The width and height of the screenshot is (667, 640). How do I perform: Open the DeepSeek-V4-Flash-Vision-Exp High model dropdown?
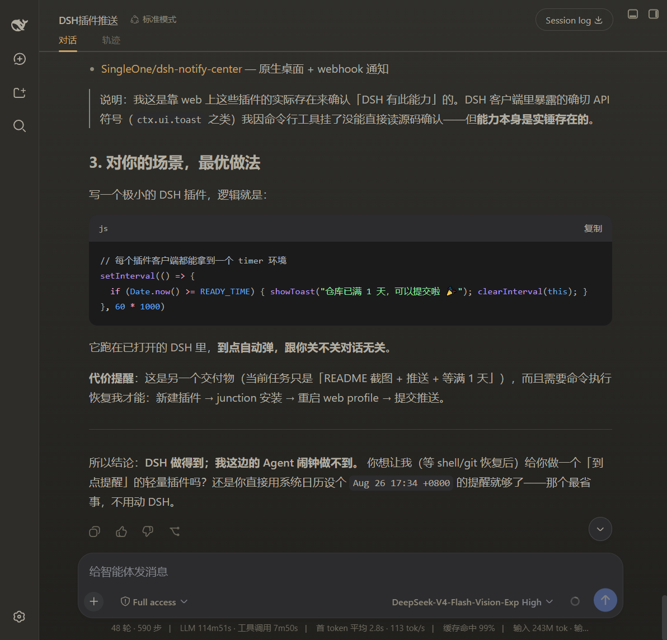pyautogui.click(x=472, y=602)
